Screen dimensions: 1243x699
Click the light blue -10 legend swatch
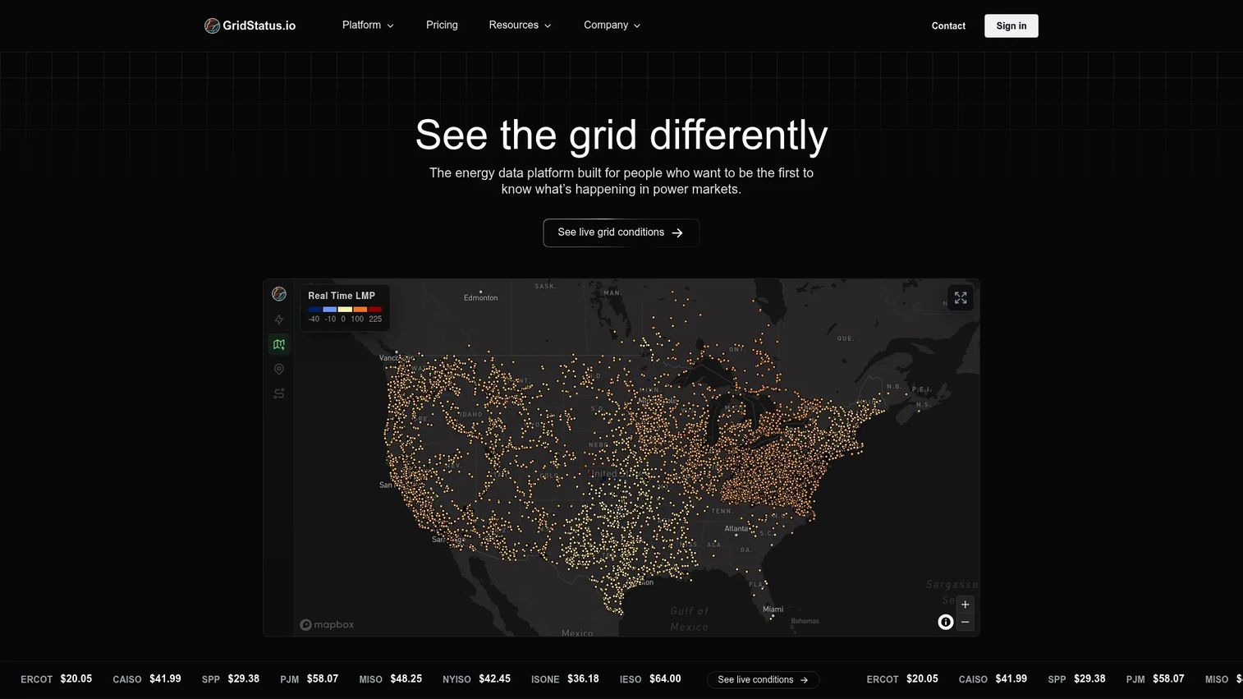pyautogui.click(x=330, y=310)
